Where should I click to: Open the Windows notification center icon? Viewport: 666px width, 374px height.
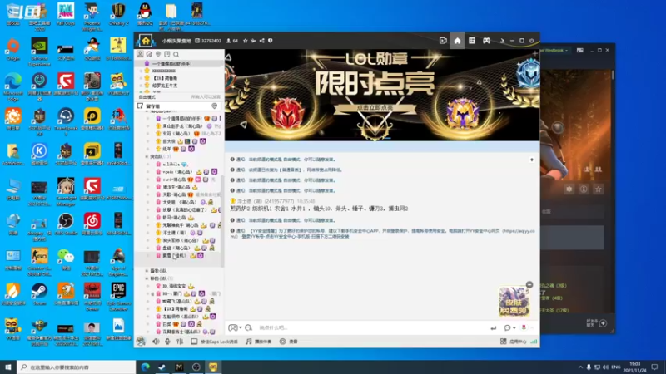[x=654, y=367]
